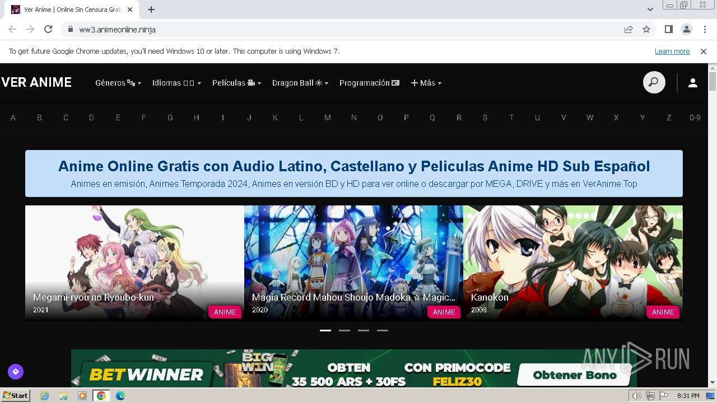This screenshot has width=717, height=403.
Task: Share this page via the share icon
Action: click(x=628, y=29)
